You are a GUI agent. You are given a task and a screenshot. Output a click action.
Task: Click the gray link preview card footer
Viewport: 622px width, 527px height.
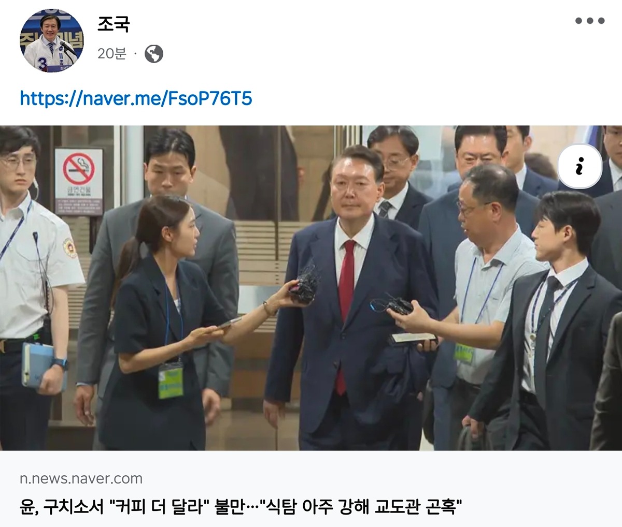[x=311, y=489]
